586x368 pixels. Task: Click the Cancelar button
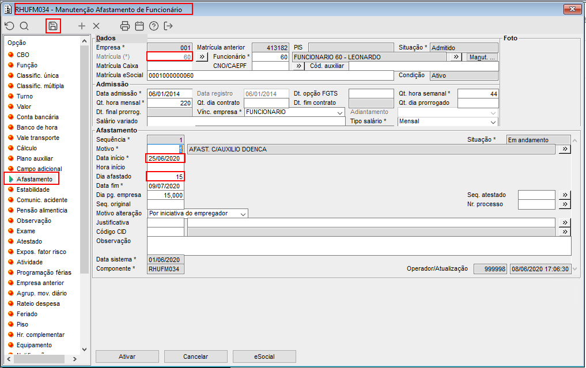tap(195, 356)
